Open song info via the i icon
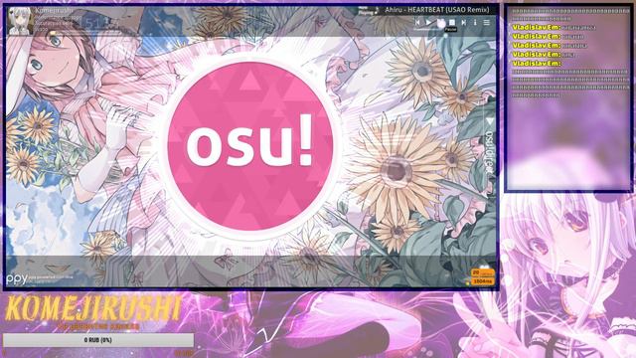Image resolution: width=636 pixels, height=358 pixels. coord(475,22)
